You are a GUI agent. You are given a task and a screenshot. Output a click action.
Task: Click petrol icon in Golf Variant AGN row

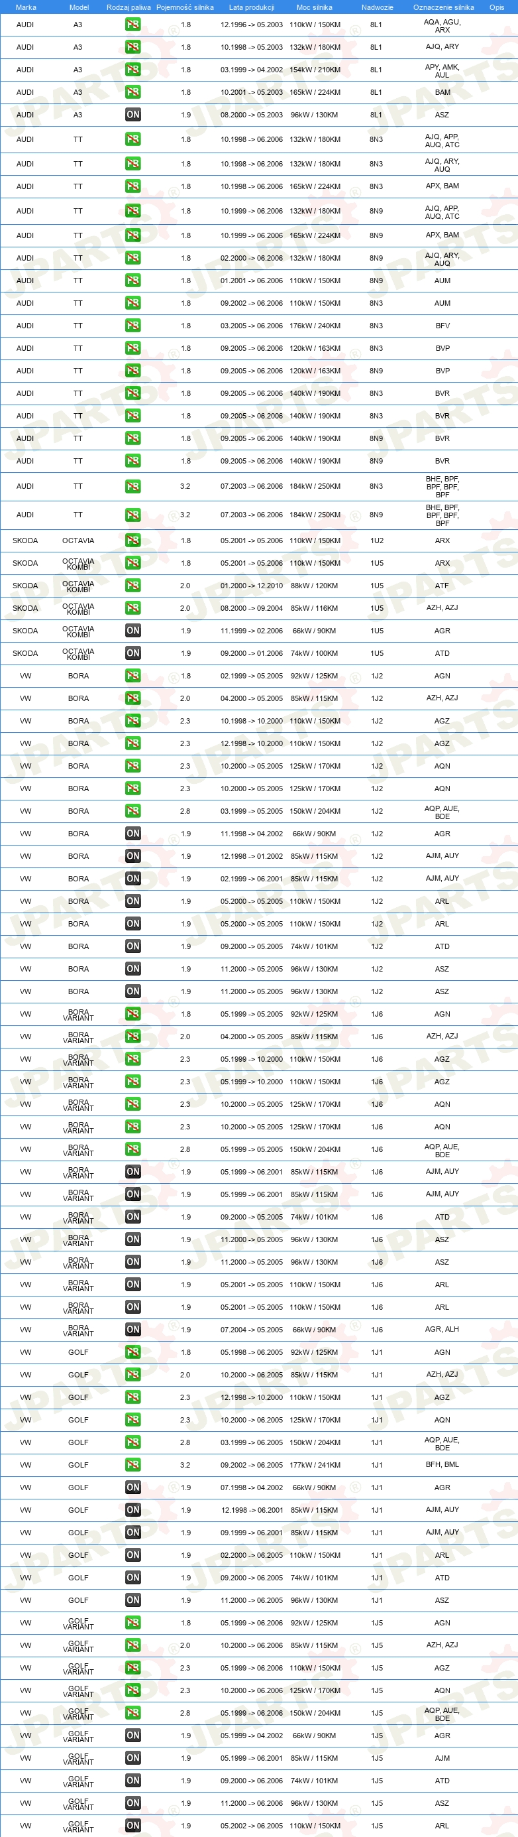[132, 1623]
